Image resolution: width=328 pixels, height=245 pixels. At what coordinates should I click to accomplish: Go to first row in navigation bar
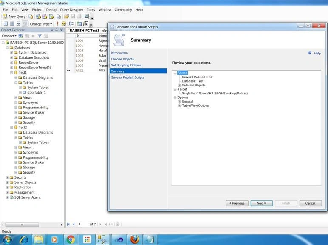click(x=68, y=224)
